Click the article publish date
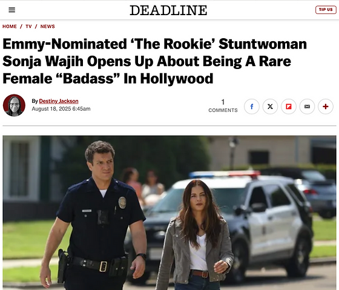 (x=61, y=109)
